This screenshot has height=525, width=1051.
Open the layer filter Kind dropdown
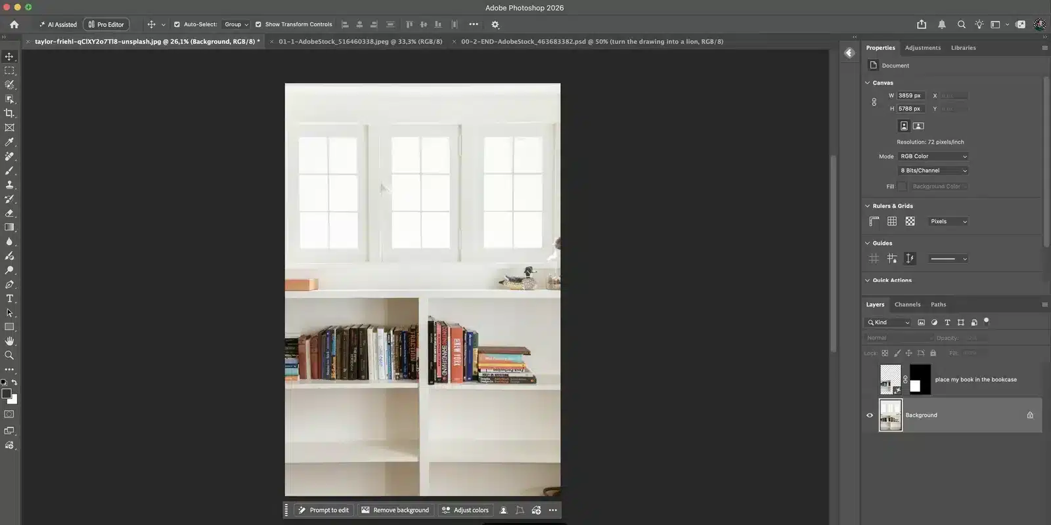coord(888,322)
